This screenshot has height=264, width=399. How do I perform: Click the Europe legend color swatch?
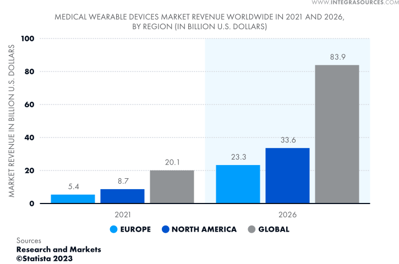[114, 229]
